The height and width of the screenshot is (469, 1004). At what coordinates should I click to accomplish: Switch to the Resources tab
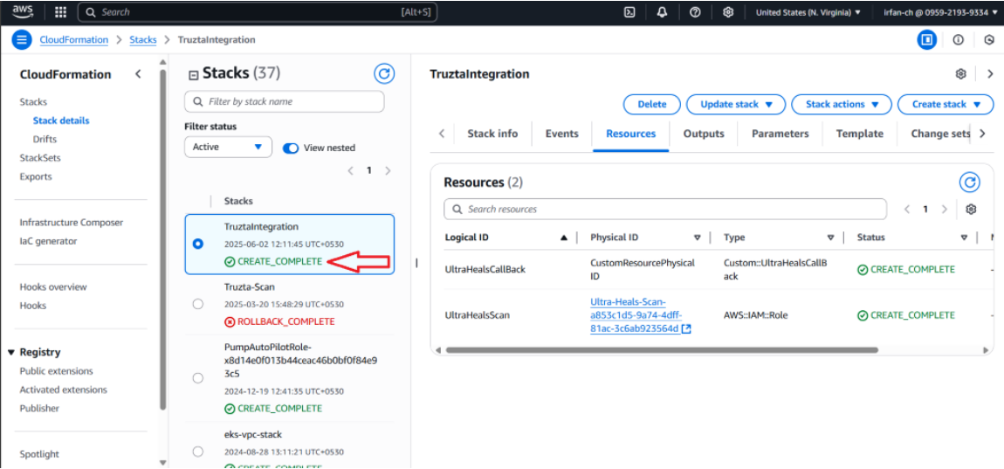[630, 134]
